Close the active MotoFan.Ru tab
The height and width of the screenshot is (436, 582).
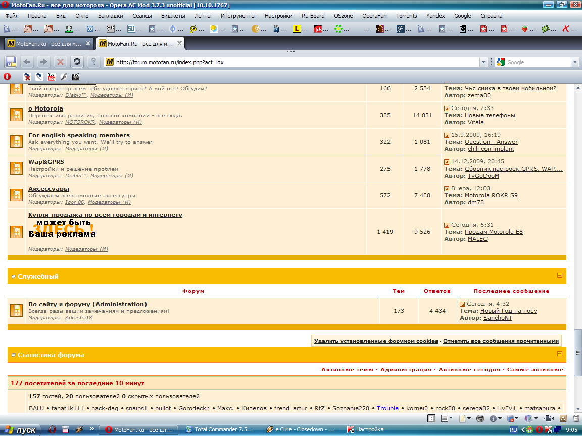point(179,43)
